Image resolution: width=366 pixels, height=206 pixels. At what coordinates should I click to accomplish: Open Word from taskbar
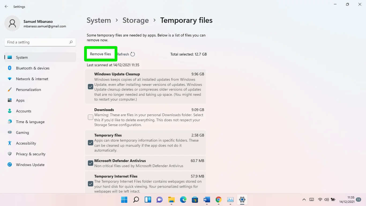pyautogui.click(x=207, y=200)
